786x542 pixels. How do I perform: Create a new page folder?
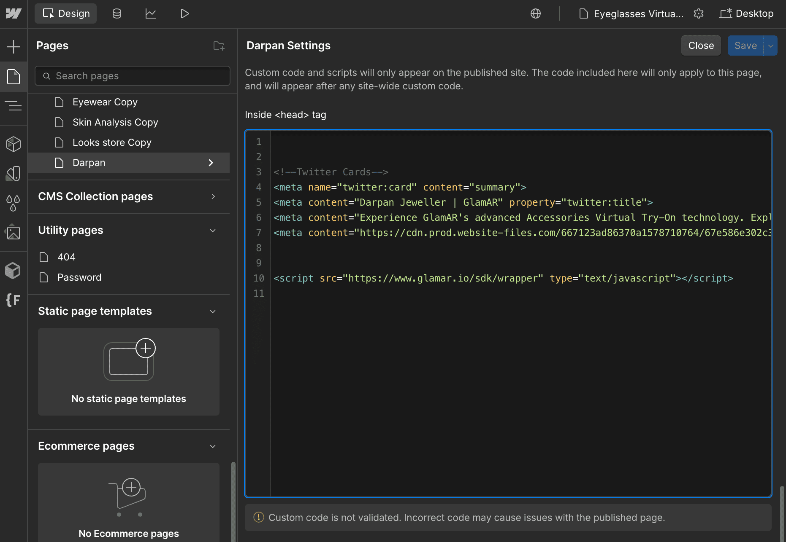tap(219, 46)
